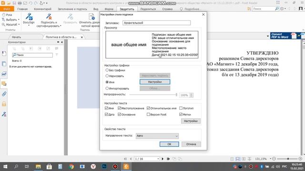This screenshot has height=171, width=305.
Task: Select the Импортировать radio option
Action: tap(107, 88)
